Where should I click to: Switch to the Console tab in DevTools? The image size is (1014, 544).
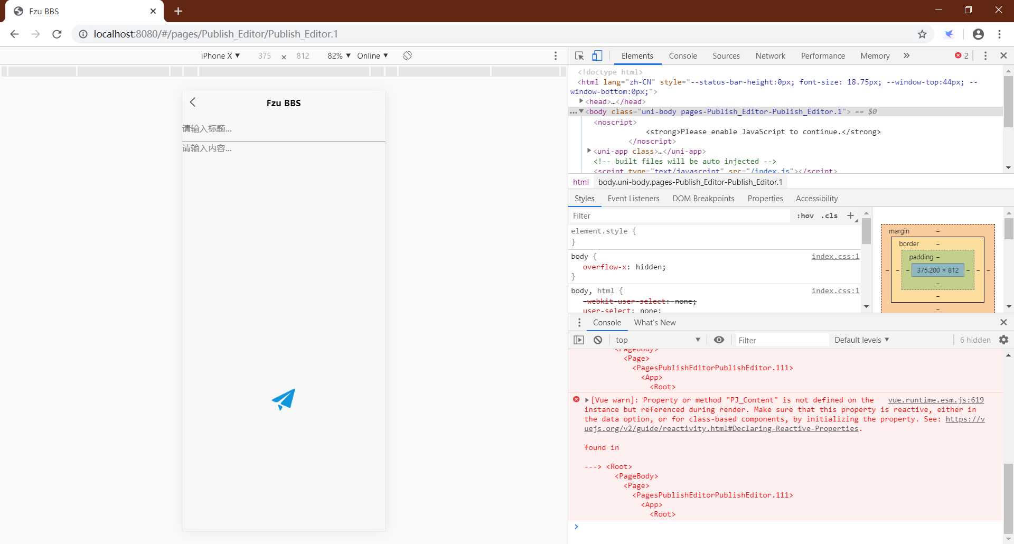pos(683,55)
